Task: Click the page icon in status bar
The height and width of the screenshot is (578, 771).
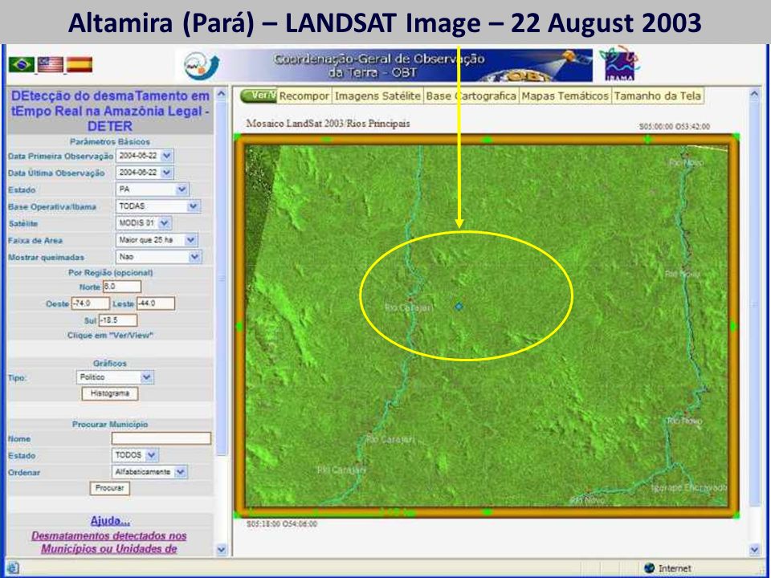Action: [x=13, y=568]
